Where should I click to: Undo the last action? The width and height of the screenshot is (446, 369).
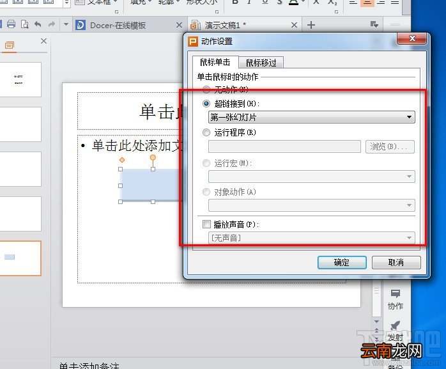tap(38, 24)
